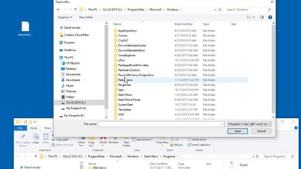Click Pin to Quick access in ribbon
The image size is (301, 169).
23,140
